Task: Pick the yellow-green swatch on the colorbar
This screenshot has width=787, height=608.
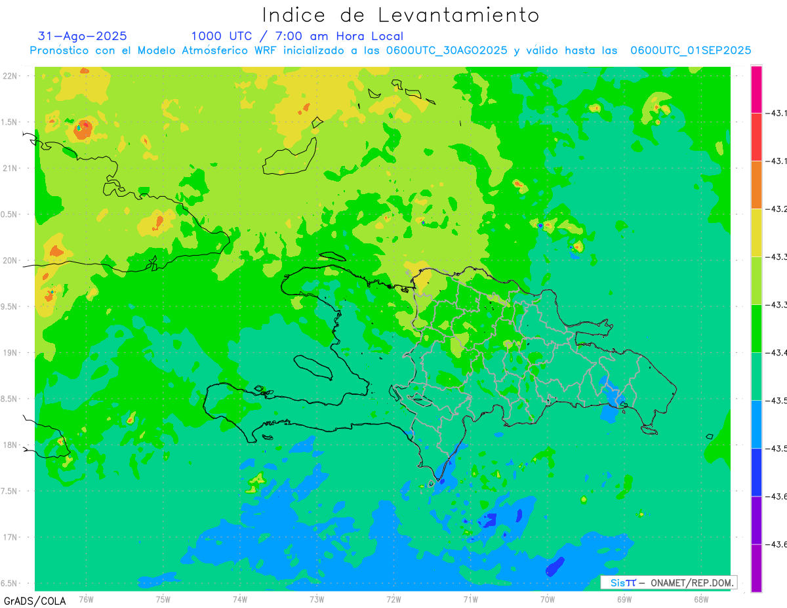Action: 756,281
